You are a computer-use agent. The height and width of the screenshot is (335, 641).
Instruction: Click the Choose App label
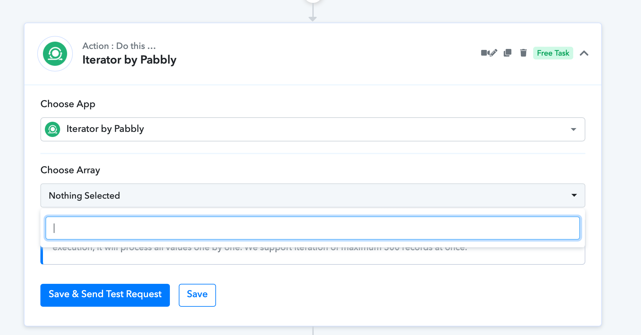click(x=68, y=104)
